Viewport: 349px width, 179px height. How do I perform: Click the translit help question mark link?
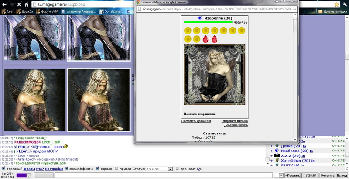pyautogui.click(x=199, y=169)
